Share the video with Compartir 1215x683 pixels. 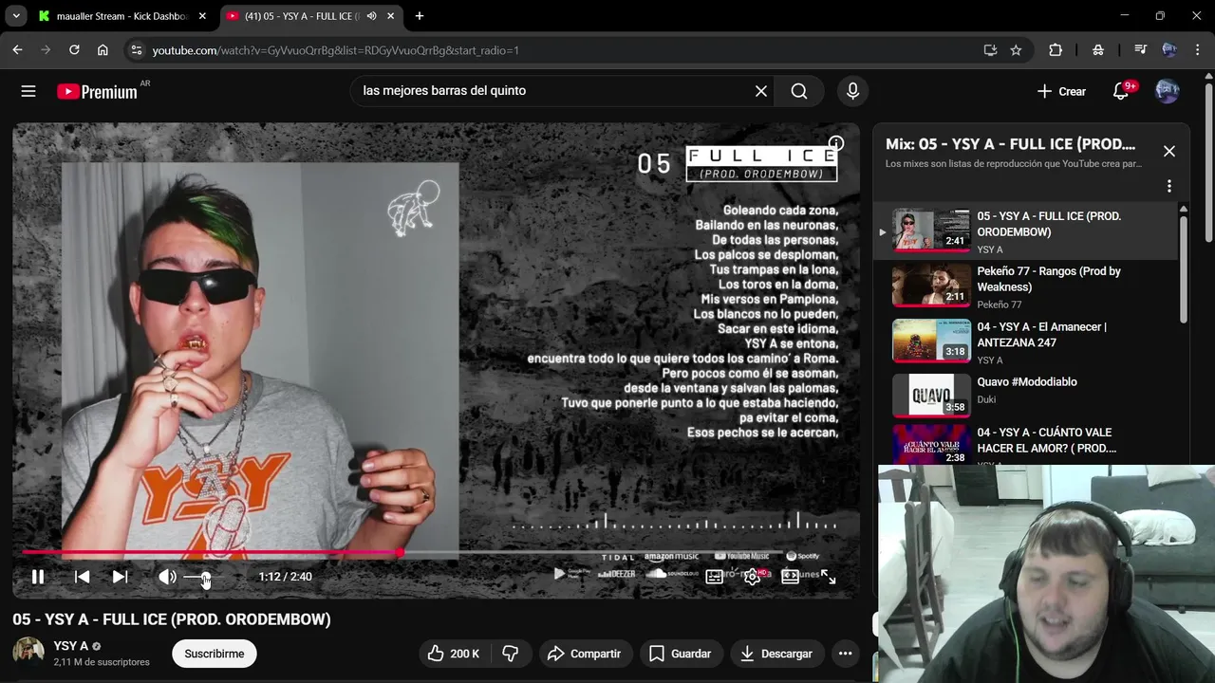pos(585,654)
